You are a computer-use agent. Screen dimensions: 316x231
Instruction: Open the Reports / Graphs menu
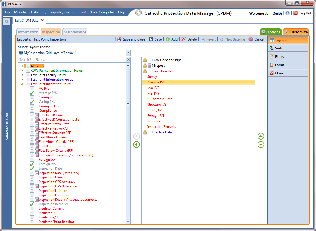(63, 12)
